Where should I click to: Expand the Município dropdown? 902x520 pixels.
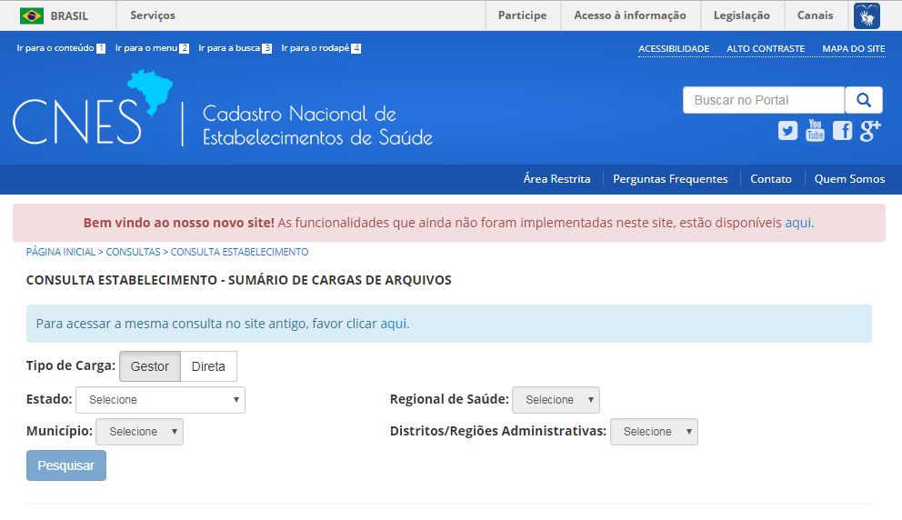[139, 432]
